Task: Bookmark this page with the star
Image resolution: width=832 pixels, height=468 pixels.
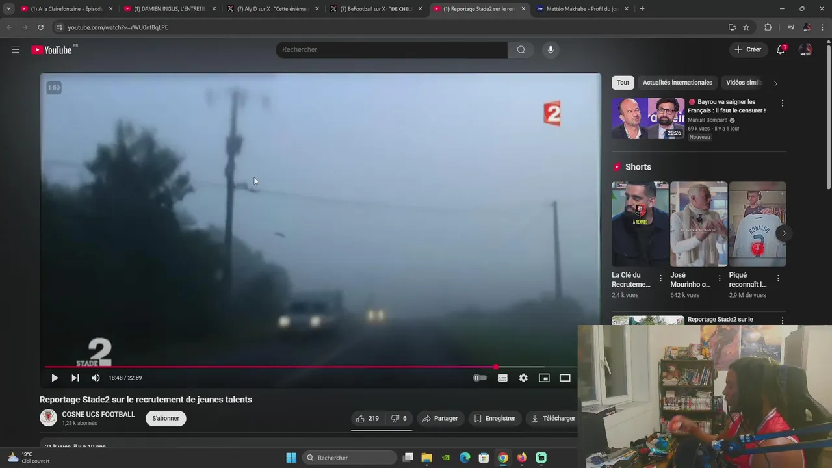Action: tap(746, 27)
